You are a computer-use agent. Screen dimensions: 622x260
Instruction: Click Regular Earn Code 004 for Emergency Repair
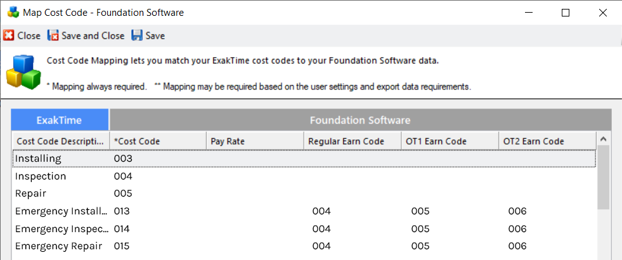tap(321, 246)
